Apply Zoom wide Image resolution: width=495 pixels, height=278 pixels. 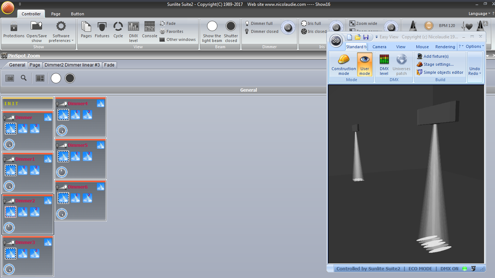363,23
